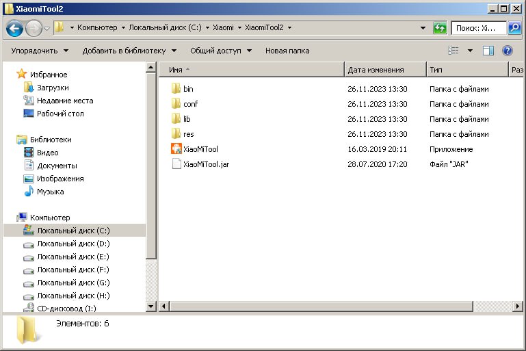Expand arrow after Локальный диск (C:) breadcrumb
Screen dimensions: 526x351
pos(207,28)
